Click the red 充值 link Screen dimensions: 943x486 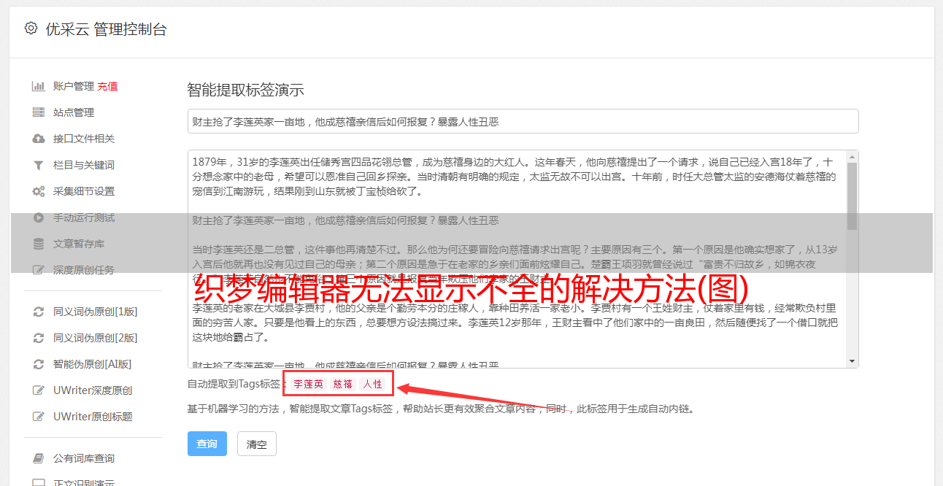[x=107, y=86]
